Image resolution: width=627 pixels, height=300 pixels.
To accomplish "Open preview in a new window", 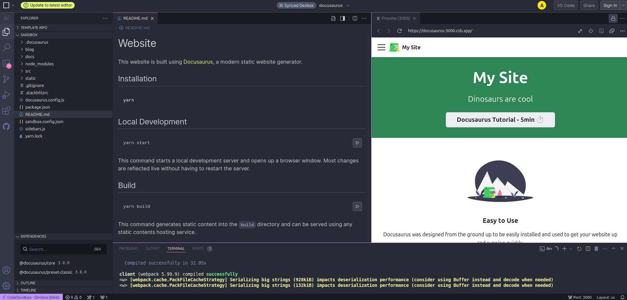I will click(612, 31).
